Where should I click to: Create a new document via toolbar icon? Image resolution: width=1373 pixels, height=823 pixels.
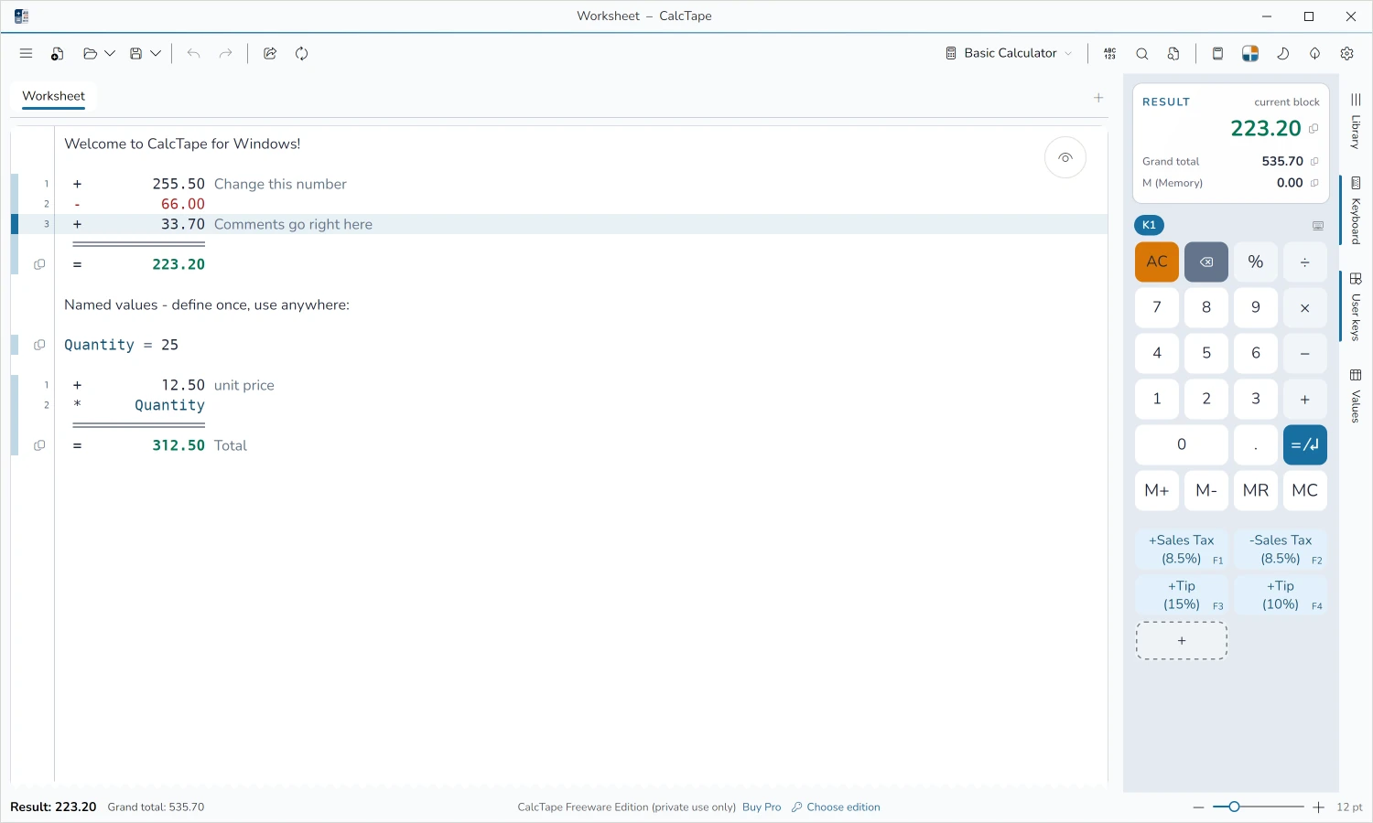[57, 54]
